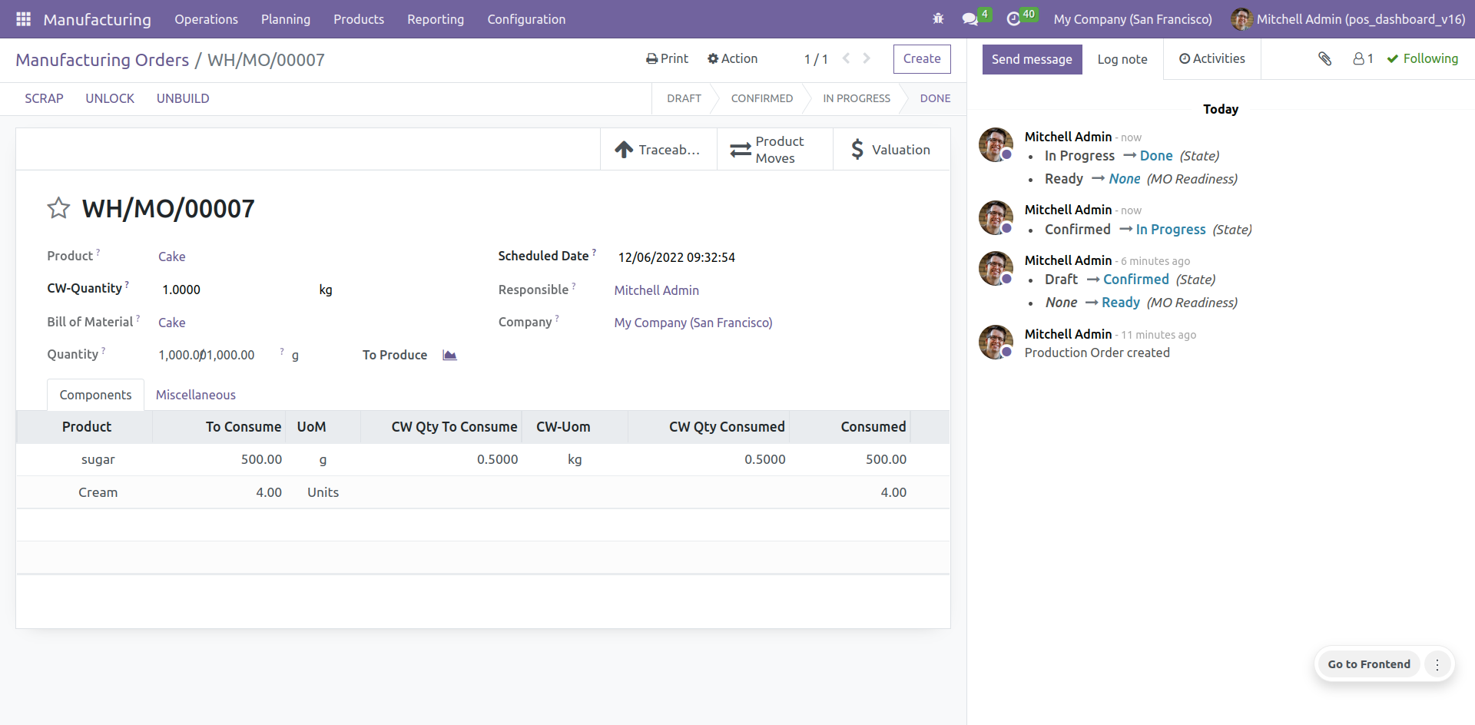Click the debug bug icon
This screenshot has height=725, width=1475.
[x=938, y=19]
